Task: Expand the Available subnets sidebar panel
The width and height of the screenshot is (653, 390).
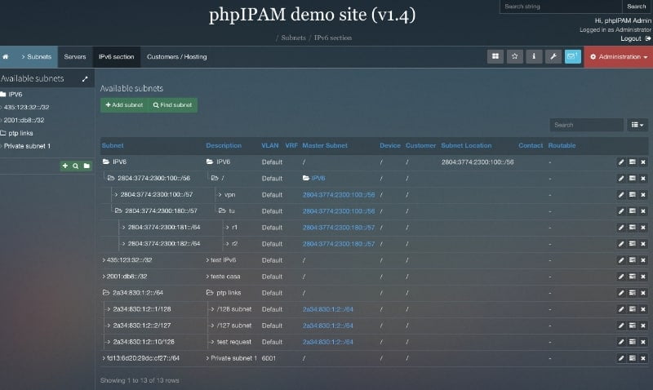Action: (85, 78)
